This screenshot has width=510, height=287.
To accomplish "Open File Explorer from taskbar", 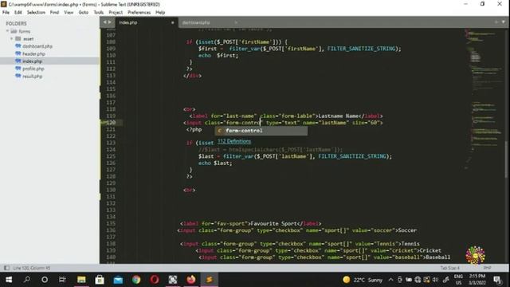I will (81, 280).
